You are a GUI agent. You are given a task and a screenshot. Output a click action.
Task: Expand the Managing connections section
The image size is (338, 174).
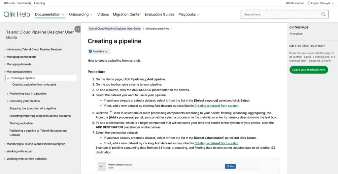(x=5, y=57)
